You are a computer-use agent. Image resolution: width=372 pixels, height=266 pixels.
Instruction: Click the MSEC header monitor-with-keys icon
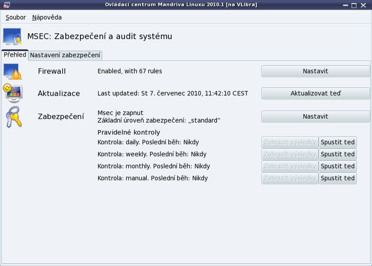click(x=13, y=37)
